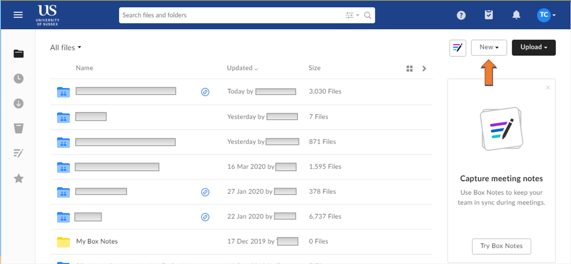
Task: Open the TC account menu
Action: (x=546, y=15)
